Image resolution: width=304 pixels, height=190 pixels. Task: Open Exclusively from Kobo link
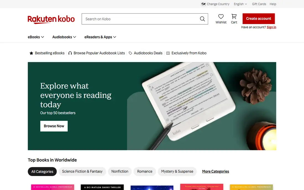tap(189, 53)
